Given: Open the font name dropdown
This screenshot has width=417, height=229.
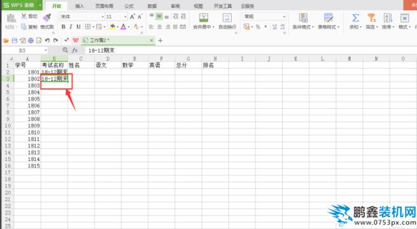Looking at the screenshot, I should 102,17.
